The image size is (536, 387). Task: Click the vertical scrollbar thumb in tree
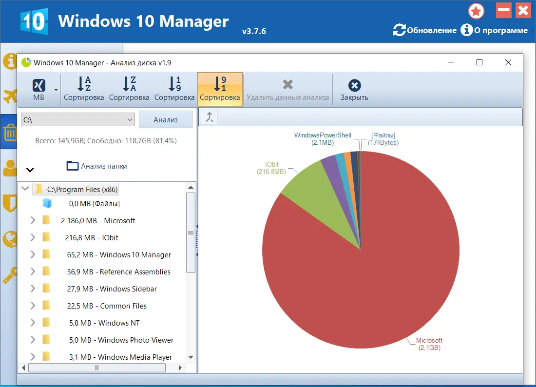(x=191, y=233)
